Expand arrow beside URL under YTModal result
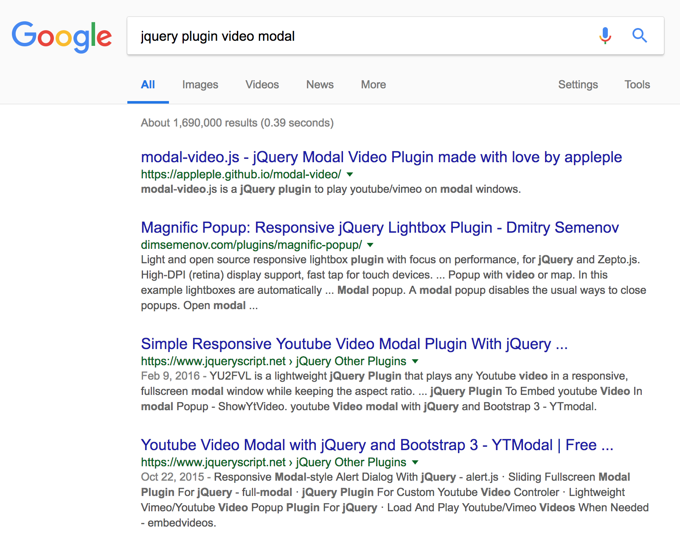Screen dimensions: 680x541 [x=415, y=462]
